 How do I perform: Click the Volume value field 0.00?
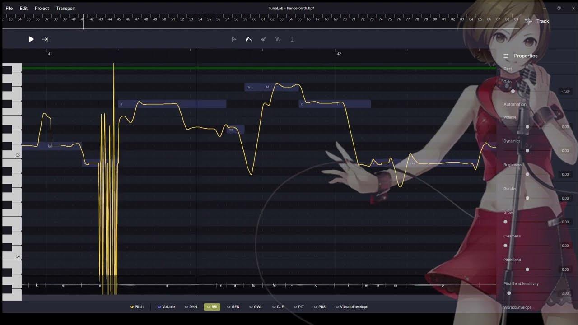pyautogui.click(x=565, y=127)
